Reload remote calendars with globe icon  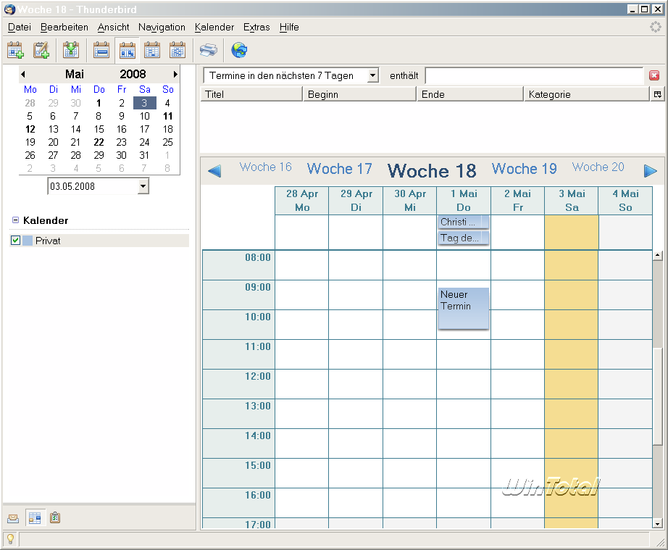(239, 50)
